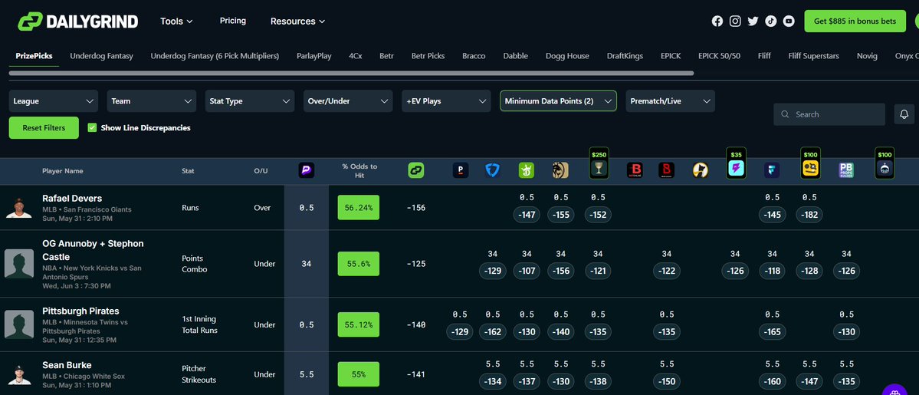This screenshot has height=395, width=919.
Task: Click the Reset Filters button
Action: point(44,127)
